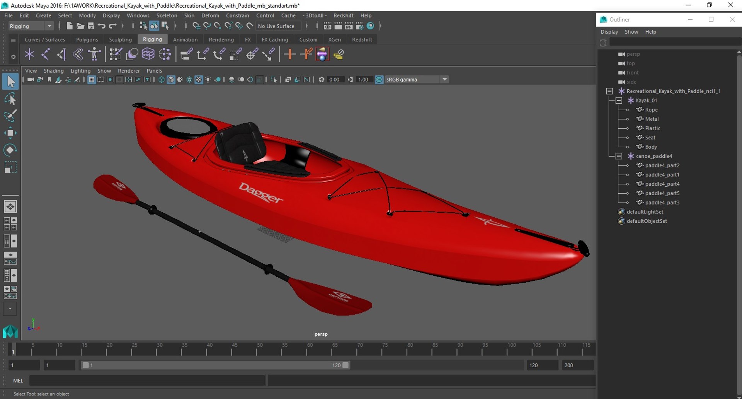Toggle sRGB gamma view transform button
This screenshot has width=742, height=399.
click(x=379, y=80)
